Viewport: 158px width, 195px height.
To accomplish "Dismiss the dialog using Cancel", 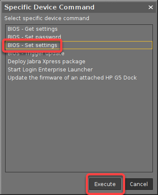I will click(x=139, y=184).
